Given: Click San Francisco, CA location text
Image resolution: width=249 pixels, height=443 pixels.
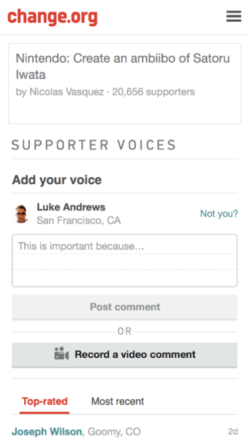Looking at the screenshot, I should click(x=79, y=220).
